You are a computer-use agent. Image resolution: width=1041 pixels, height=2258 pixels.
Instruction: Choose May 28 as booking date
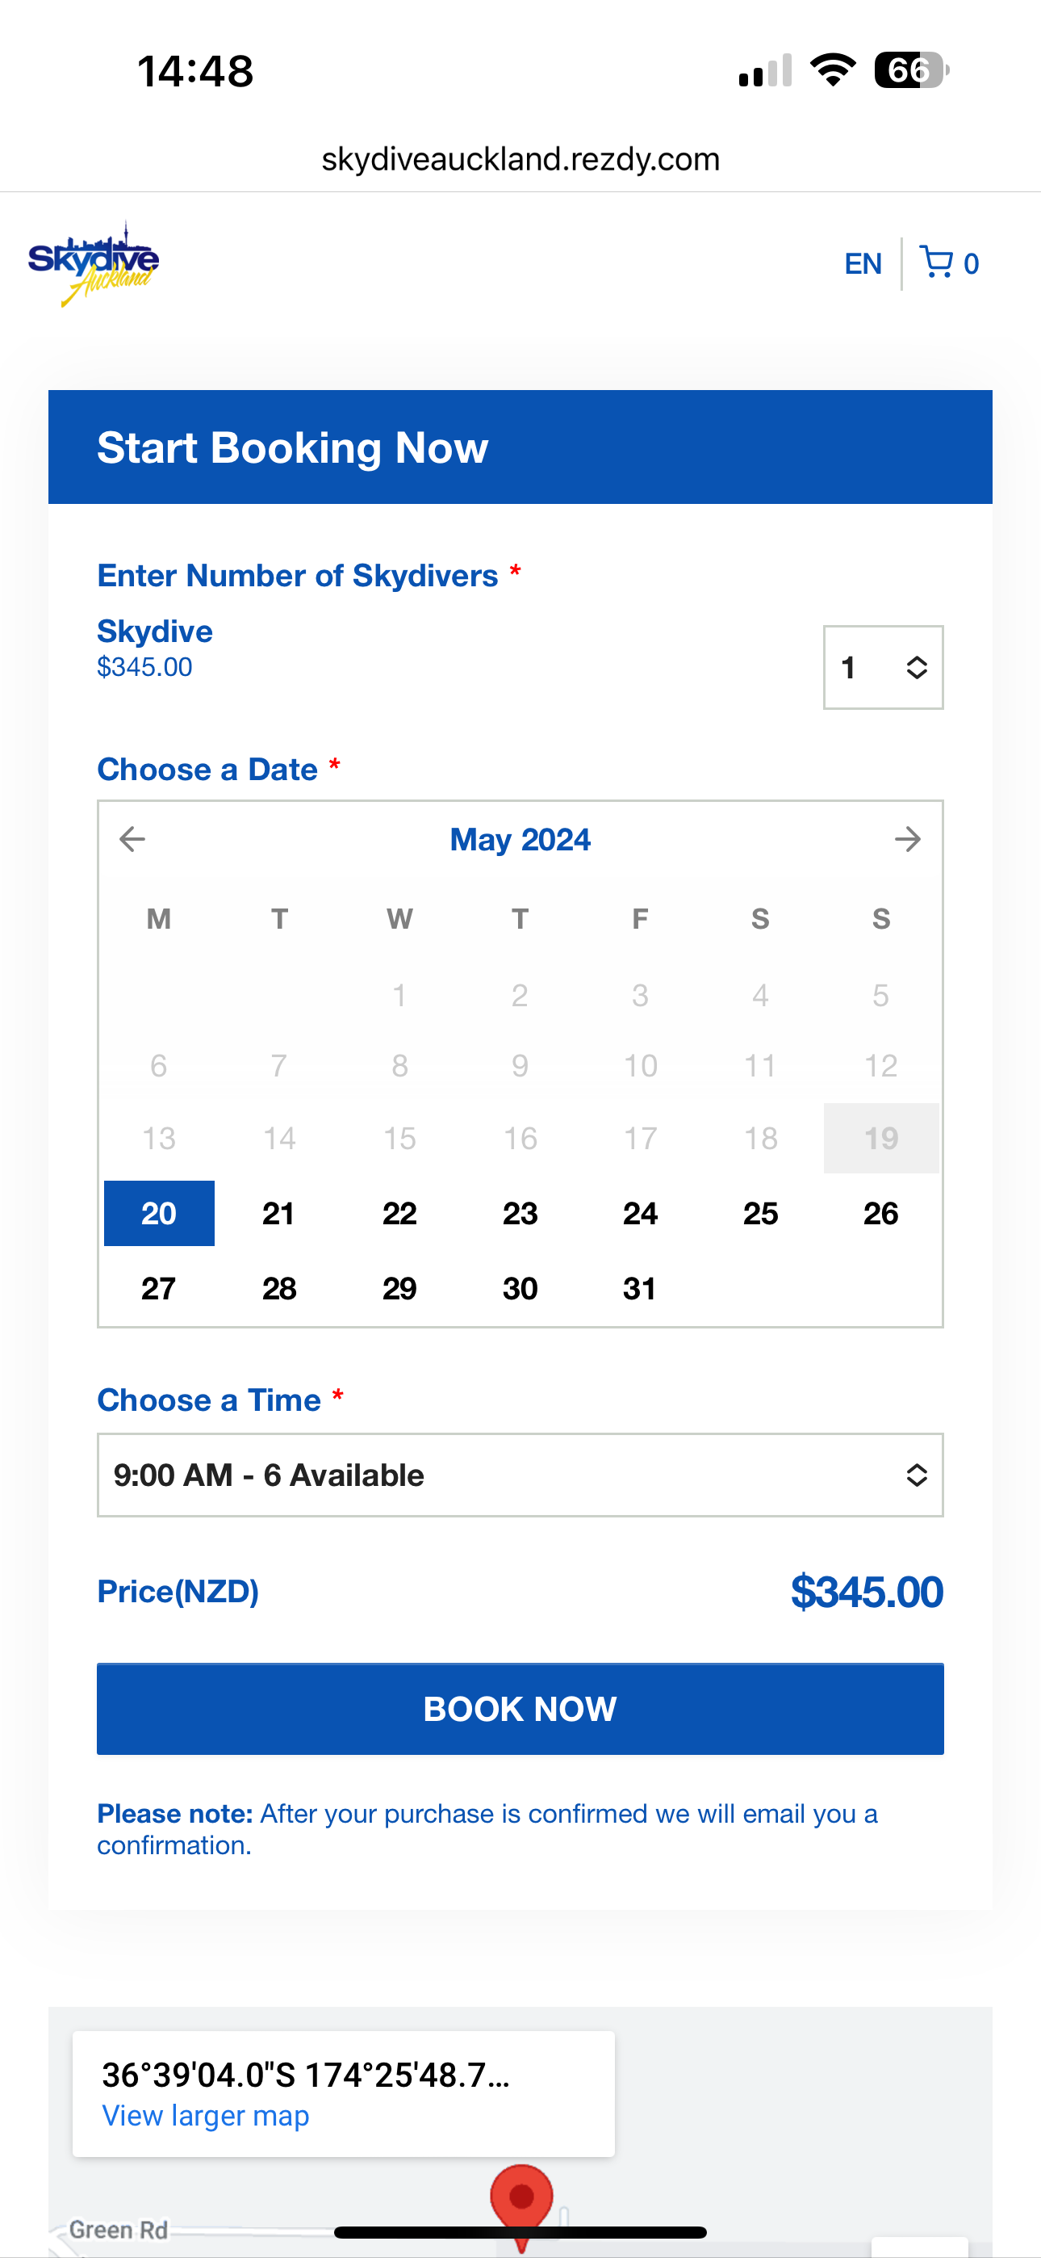tap(278, 1289)
